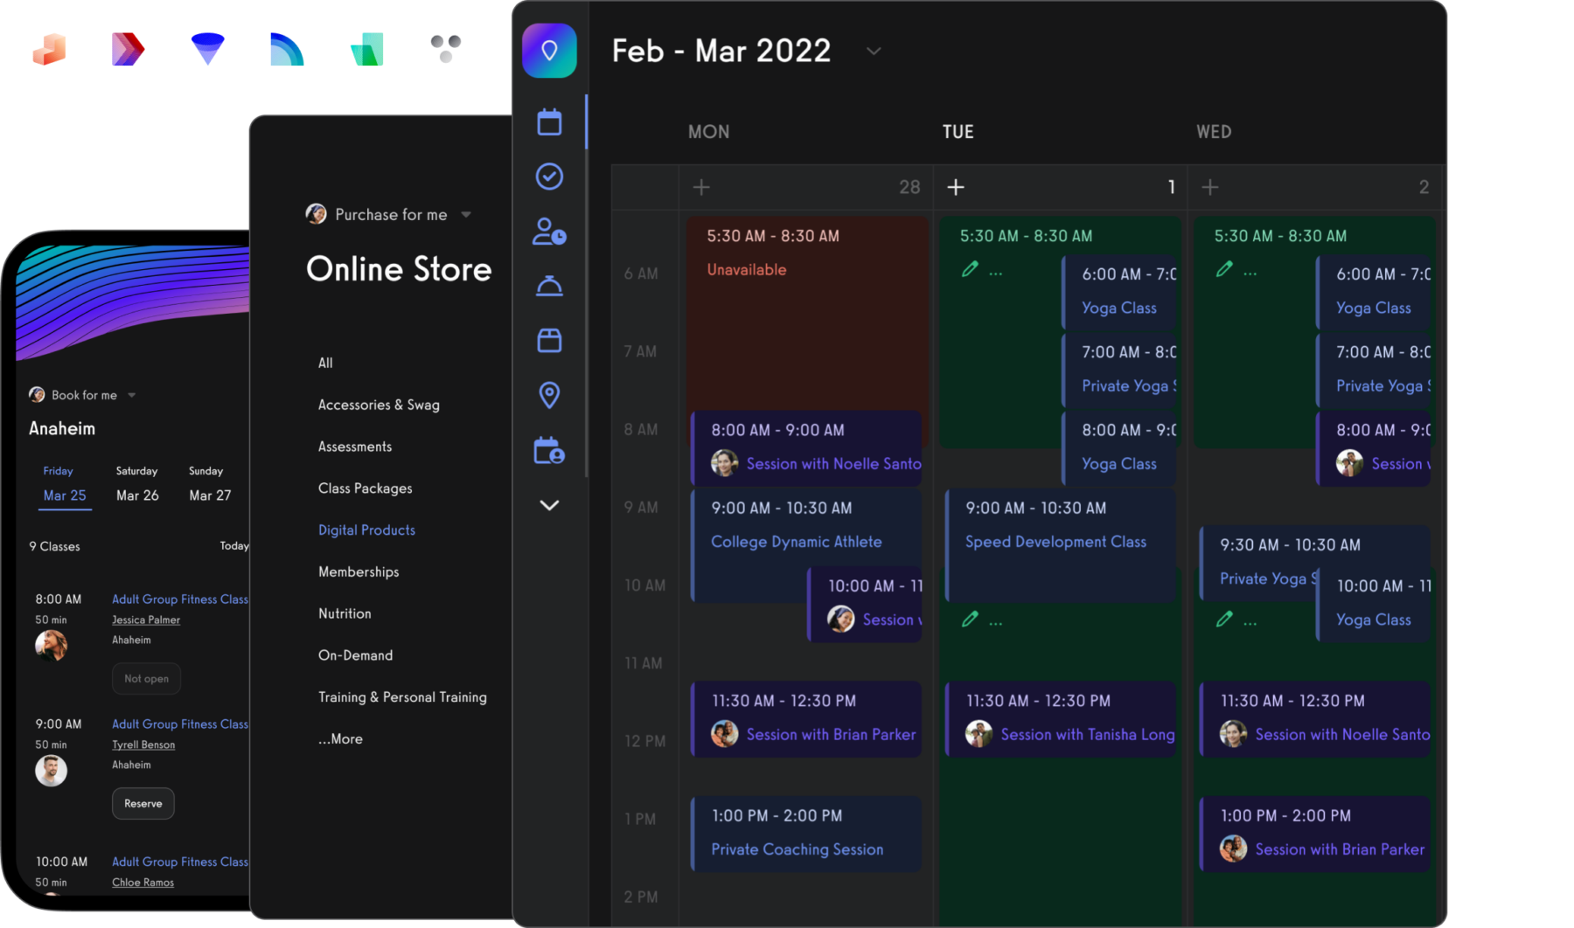Screen dimensions: 1574x928
Task: Open the calendar with person sidebar icon
Action: coord(549,450)
